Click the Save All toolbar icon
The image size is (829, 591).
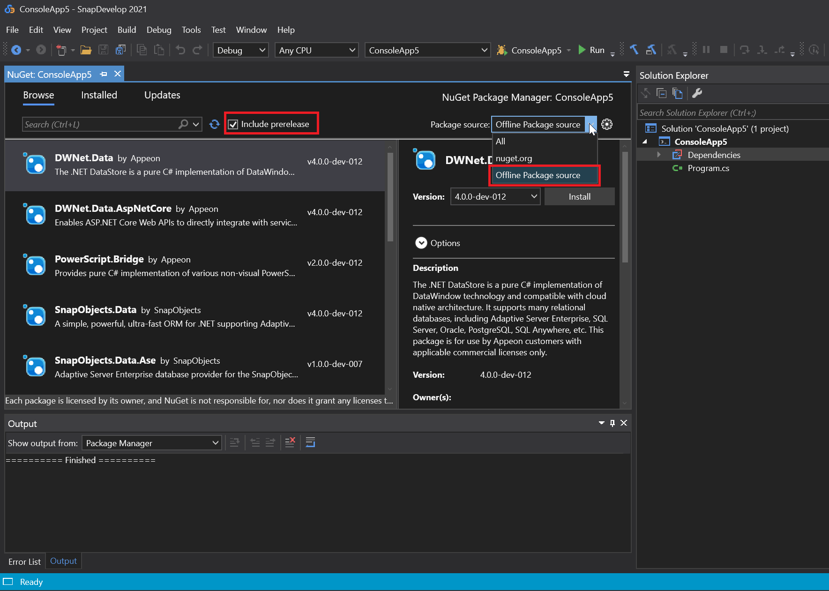[x=121, y=50]
